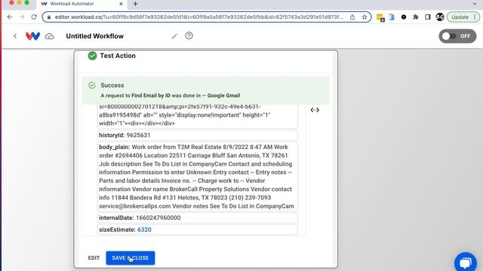Click the browser profile avatar
Image resolution: width=483 pixels, height=271 pixels.
coord(440,17)
